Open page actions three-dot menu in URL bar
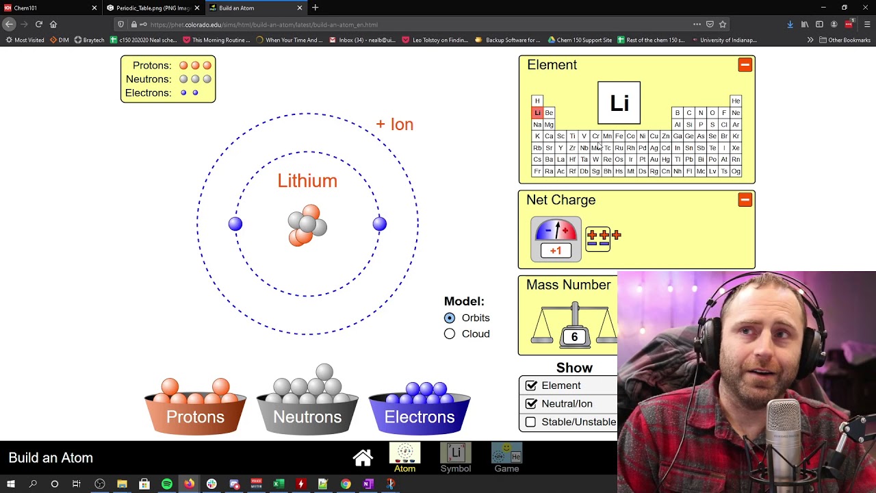Viewport: 876px width, 493px height. [x=697, y=24]
